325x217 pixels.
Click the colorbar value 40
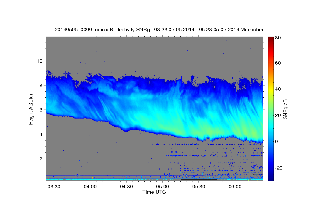point(277,89)
